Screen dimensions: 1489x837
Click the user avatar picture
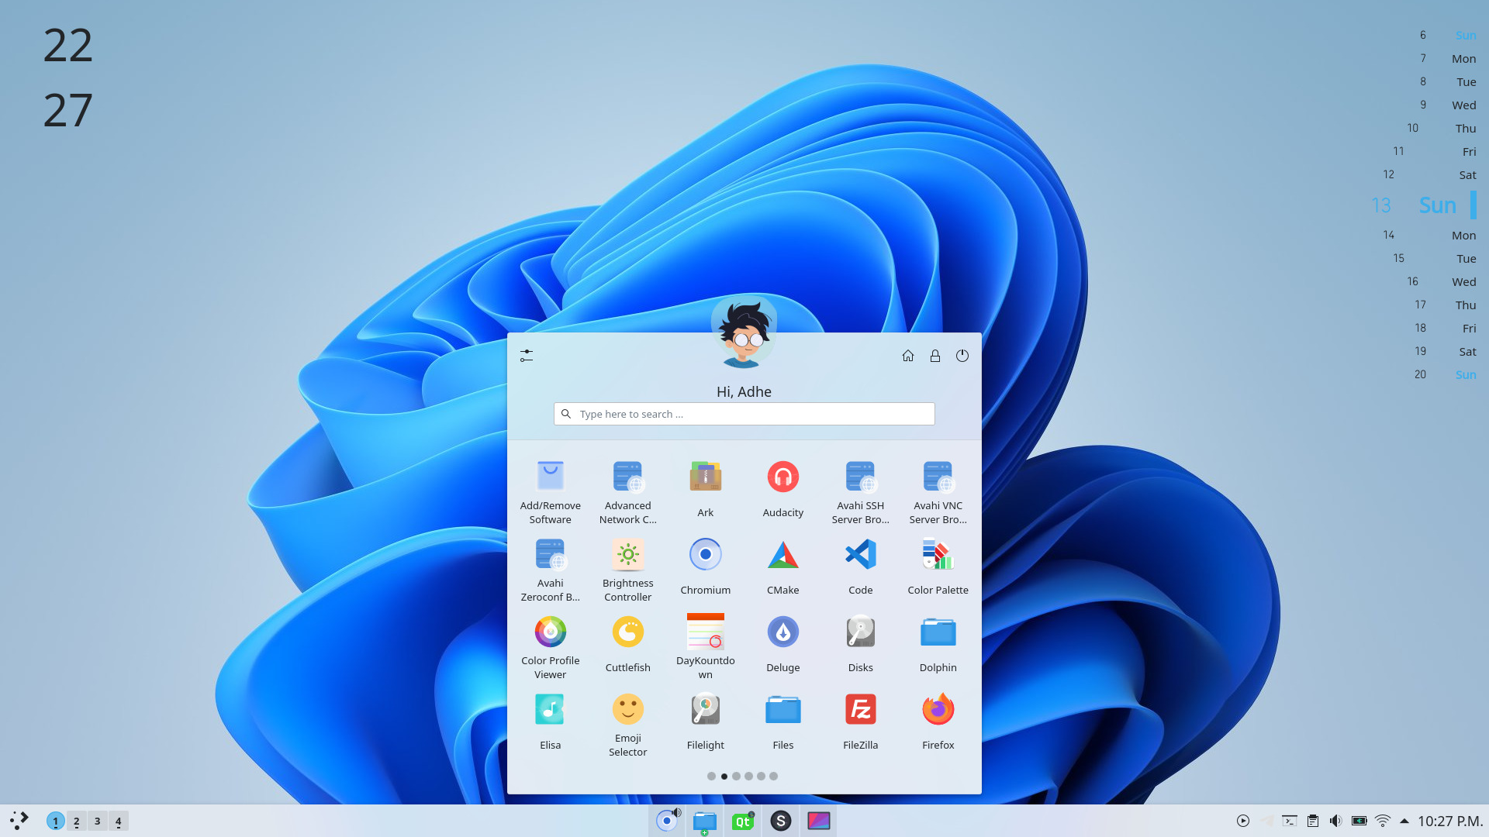(744, 332)
